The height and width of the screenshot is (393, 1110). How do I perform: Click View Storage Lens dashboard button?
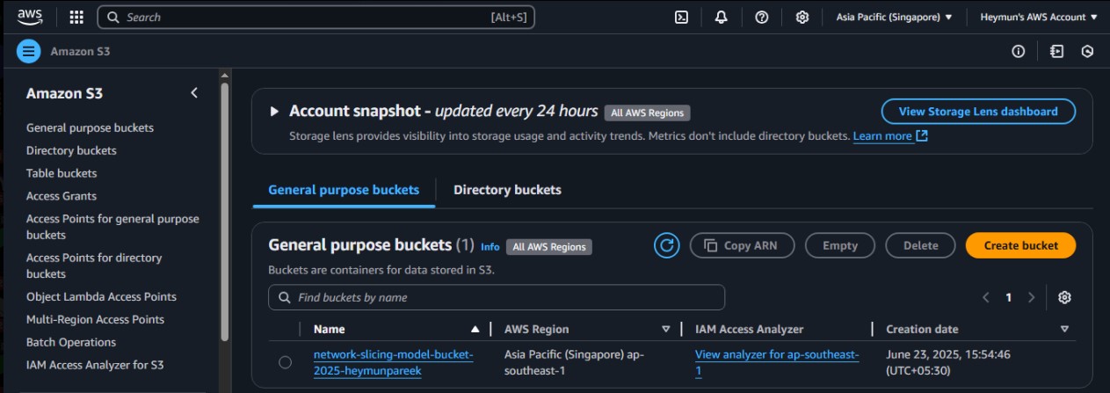coord(980,112)
